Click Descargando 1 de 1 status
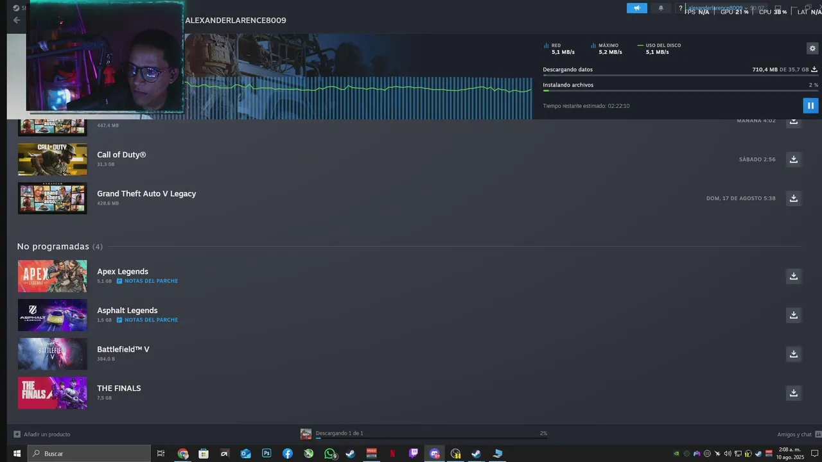This screenshot has width=822, height=462. pyautogui.click(x=339, y=433)
